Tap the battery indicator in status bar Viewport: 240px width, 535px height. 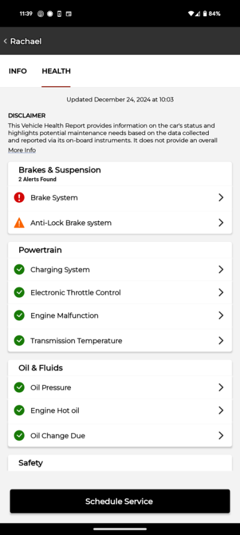[205, 14]
